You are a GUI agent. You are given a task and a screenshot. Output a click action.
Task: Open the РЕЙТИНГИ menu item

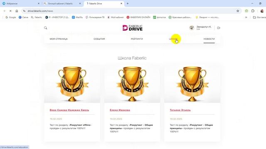pos(137,39)
